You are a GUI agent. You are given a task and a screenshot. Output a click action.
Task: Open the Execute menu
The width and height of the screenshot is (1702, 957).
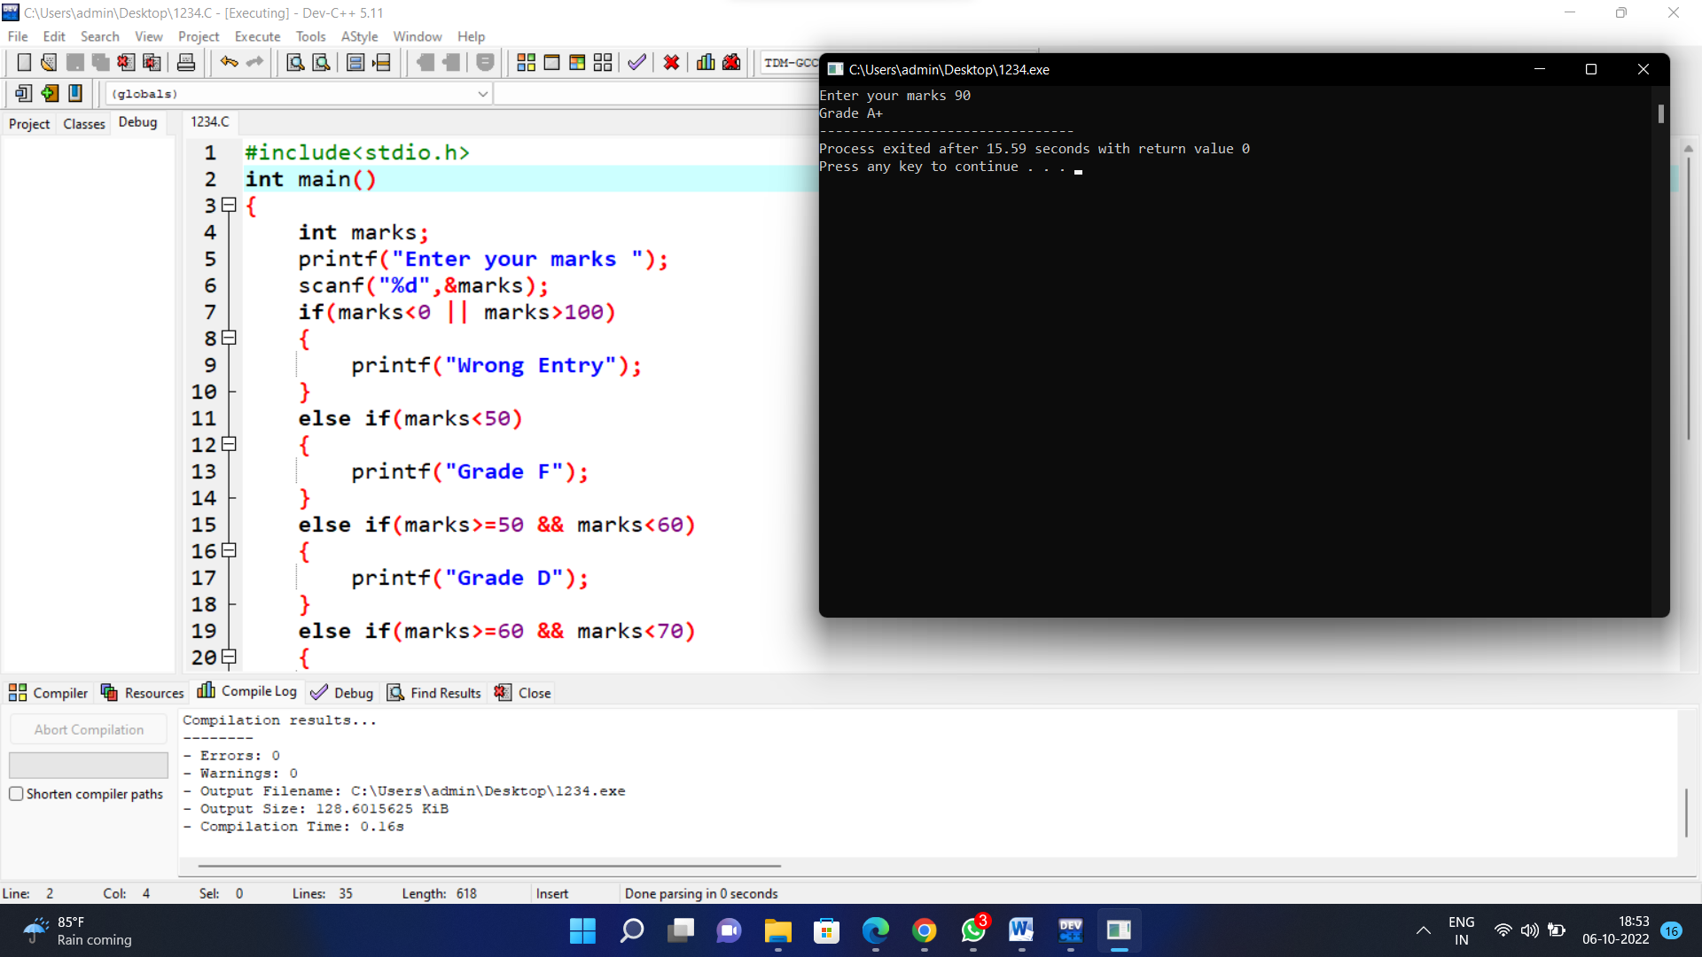coord(256,36)
